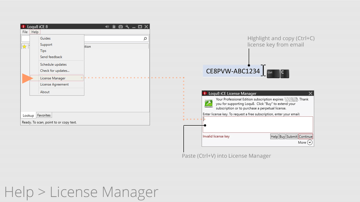Viewport: 360px width, 202px height.
Task: Select Check for updates from the menu
Action: (x=55, y=71)
